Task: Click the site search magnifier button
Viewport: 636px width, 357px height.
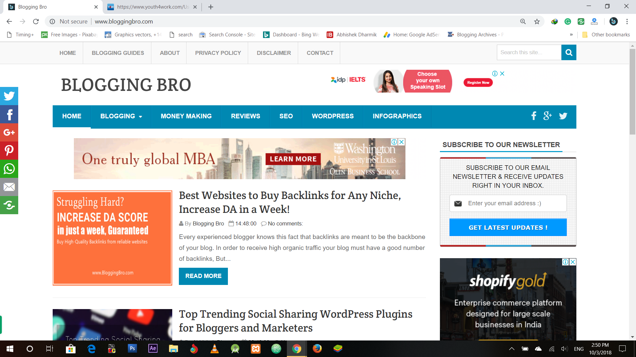Action: tap(569, 52)
